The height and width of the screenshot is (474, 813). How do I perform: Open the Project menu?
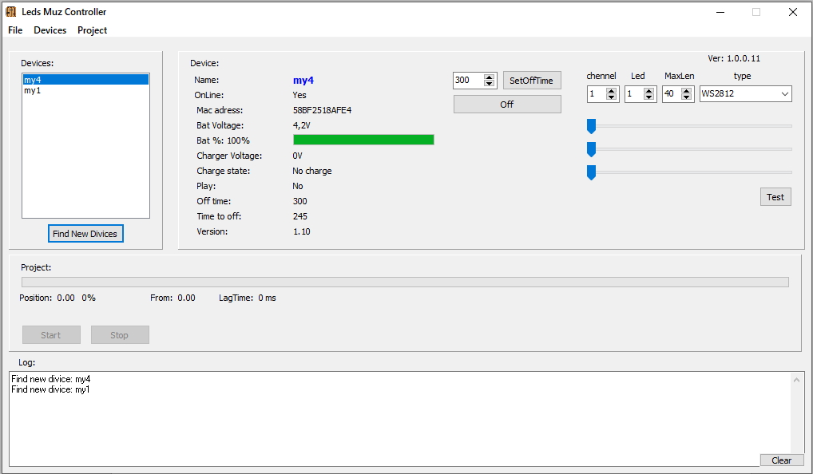(x=92, y=30)
